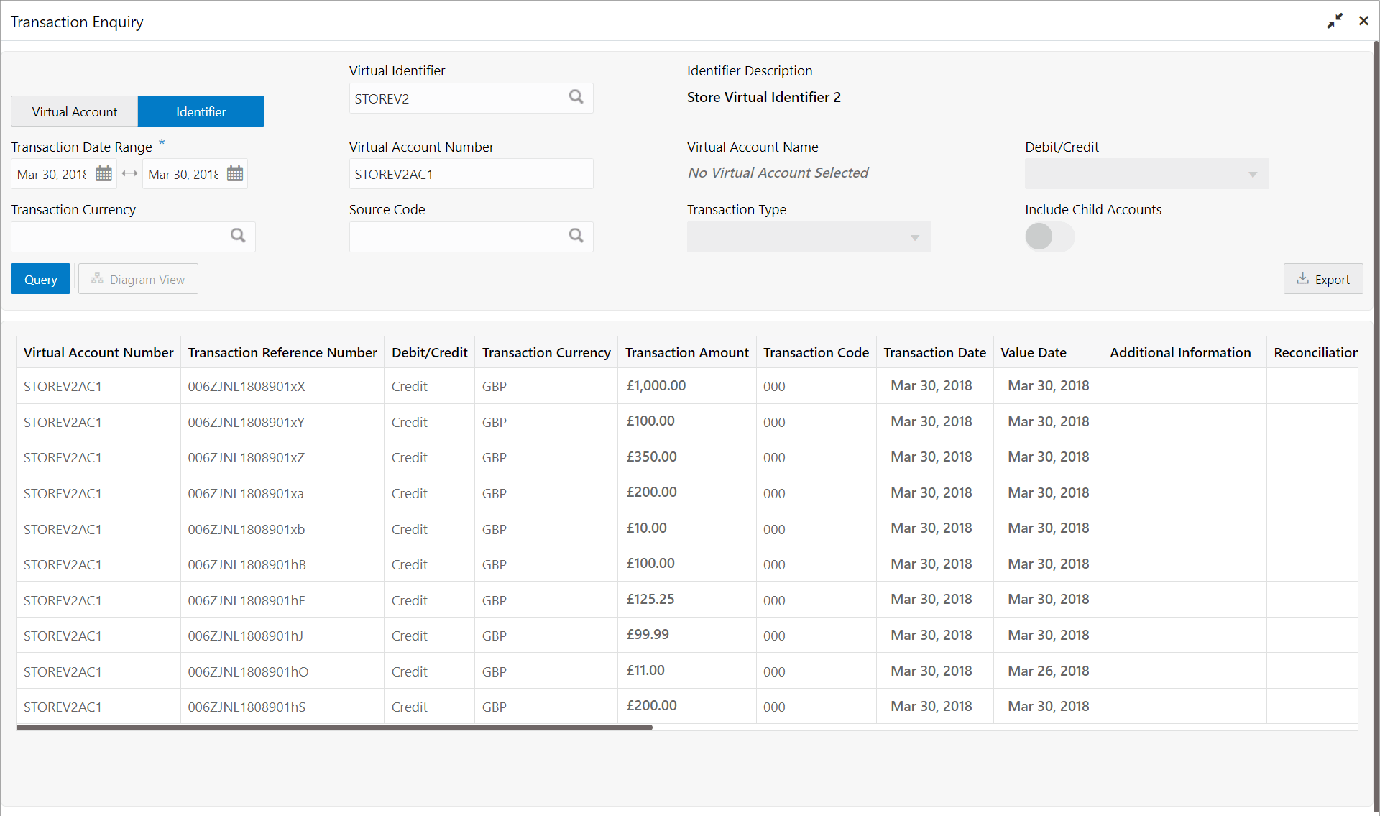
Task: Click the Value Date column header
Action: coord(1033,352)
